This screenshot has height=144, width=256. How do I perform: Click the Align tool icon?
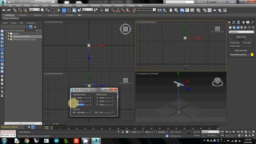coord(165,10)
